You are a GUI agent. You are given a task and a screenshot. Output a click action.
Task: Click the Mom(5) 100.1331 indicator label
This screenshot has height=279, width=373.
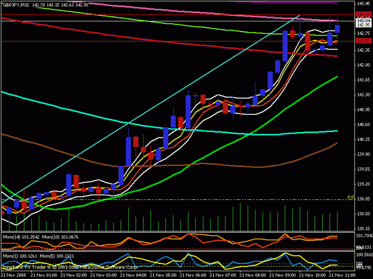click(57, 256)
